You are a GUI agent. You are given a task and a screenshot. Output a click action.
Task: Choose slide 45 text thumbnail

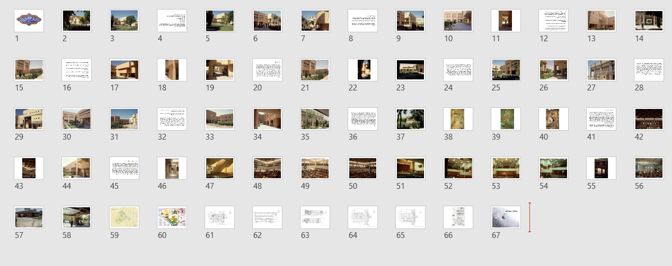124,168
